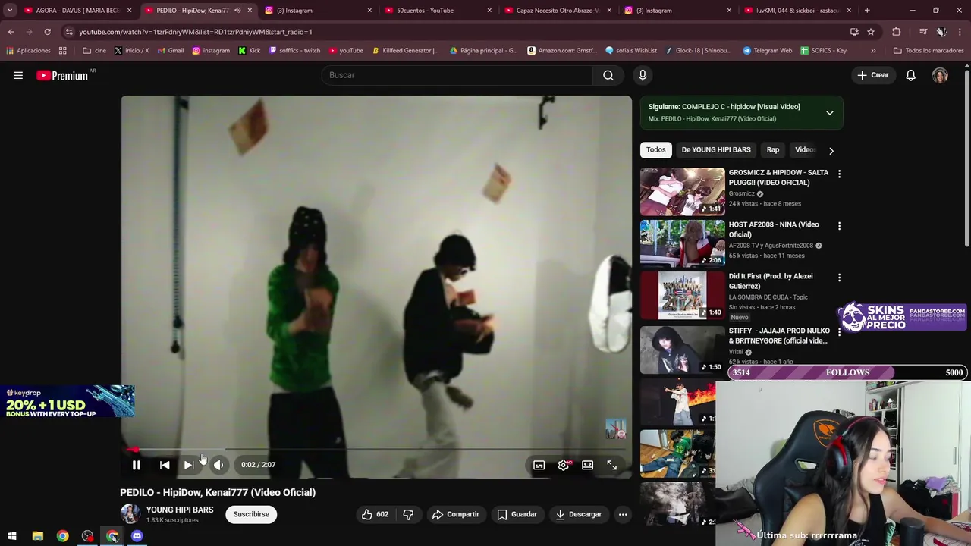971x546 pixels.
Task: Open the Kick bookmark
Action: point(249,51)
